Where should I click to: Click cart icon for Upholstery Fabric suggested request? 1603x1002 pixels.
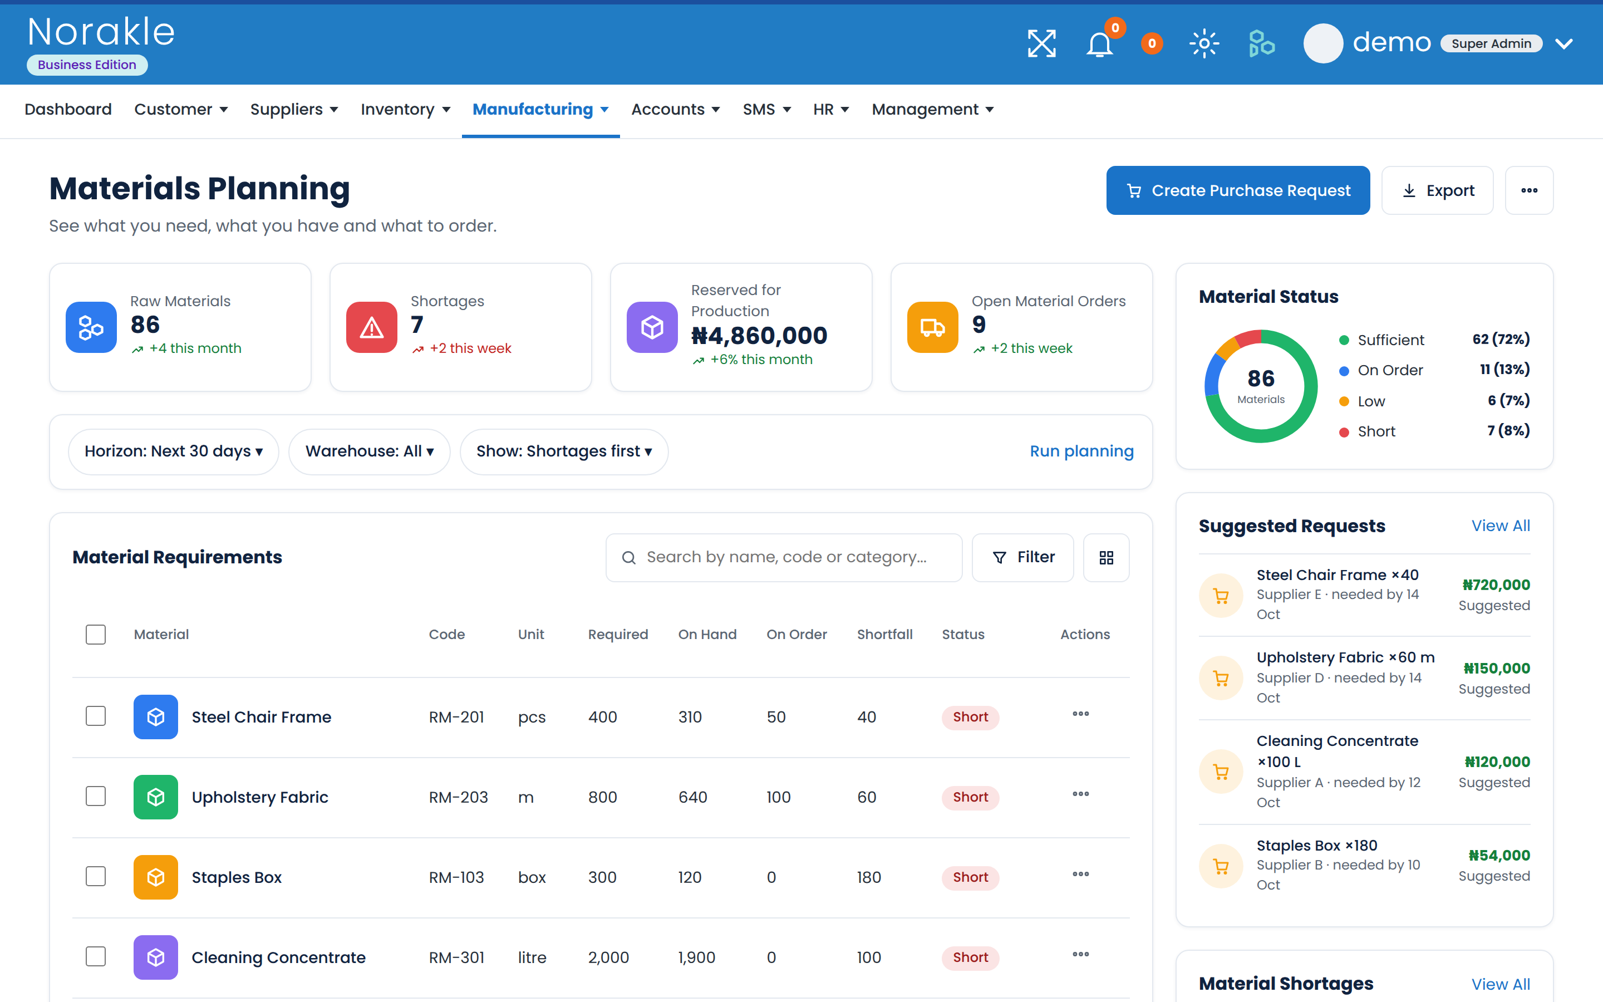point(1221,678)
